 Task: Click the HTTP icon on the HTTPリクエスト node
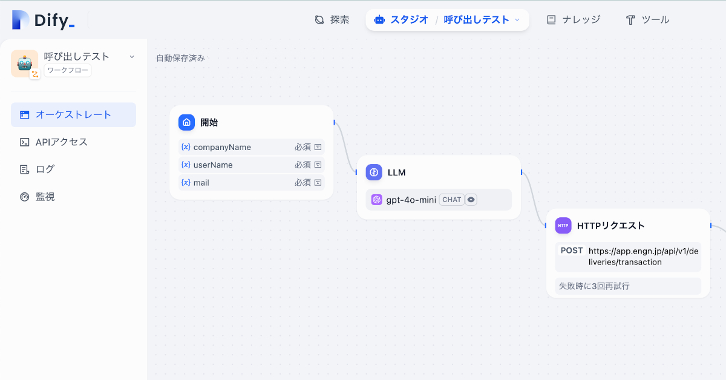coord(563,225)
